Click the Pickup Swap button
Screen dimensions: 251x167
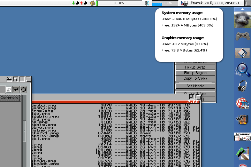195,67
